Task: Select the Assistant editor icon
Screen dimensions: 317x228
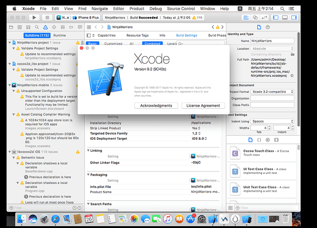Action: click(x=255, y=17)
